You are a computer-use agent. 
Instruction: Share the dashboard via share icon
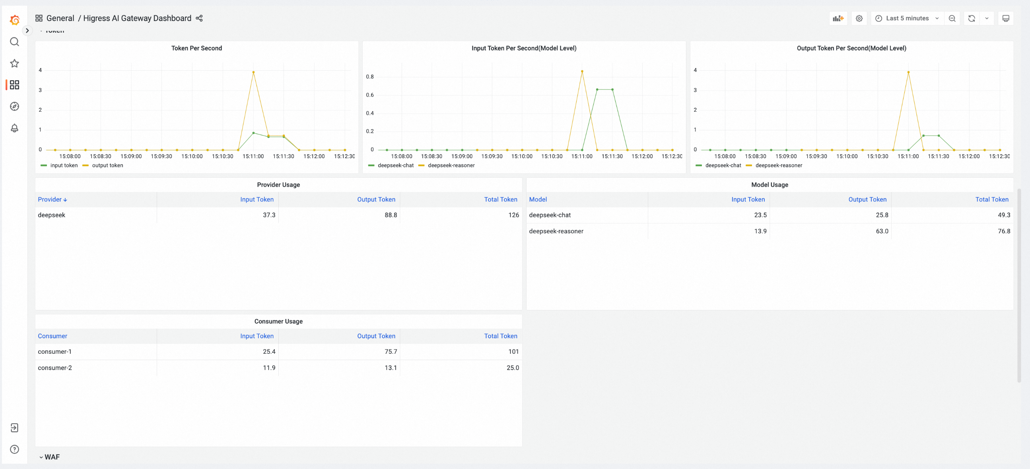(x=199, y=18)
